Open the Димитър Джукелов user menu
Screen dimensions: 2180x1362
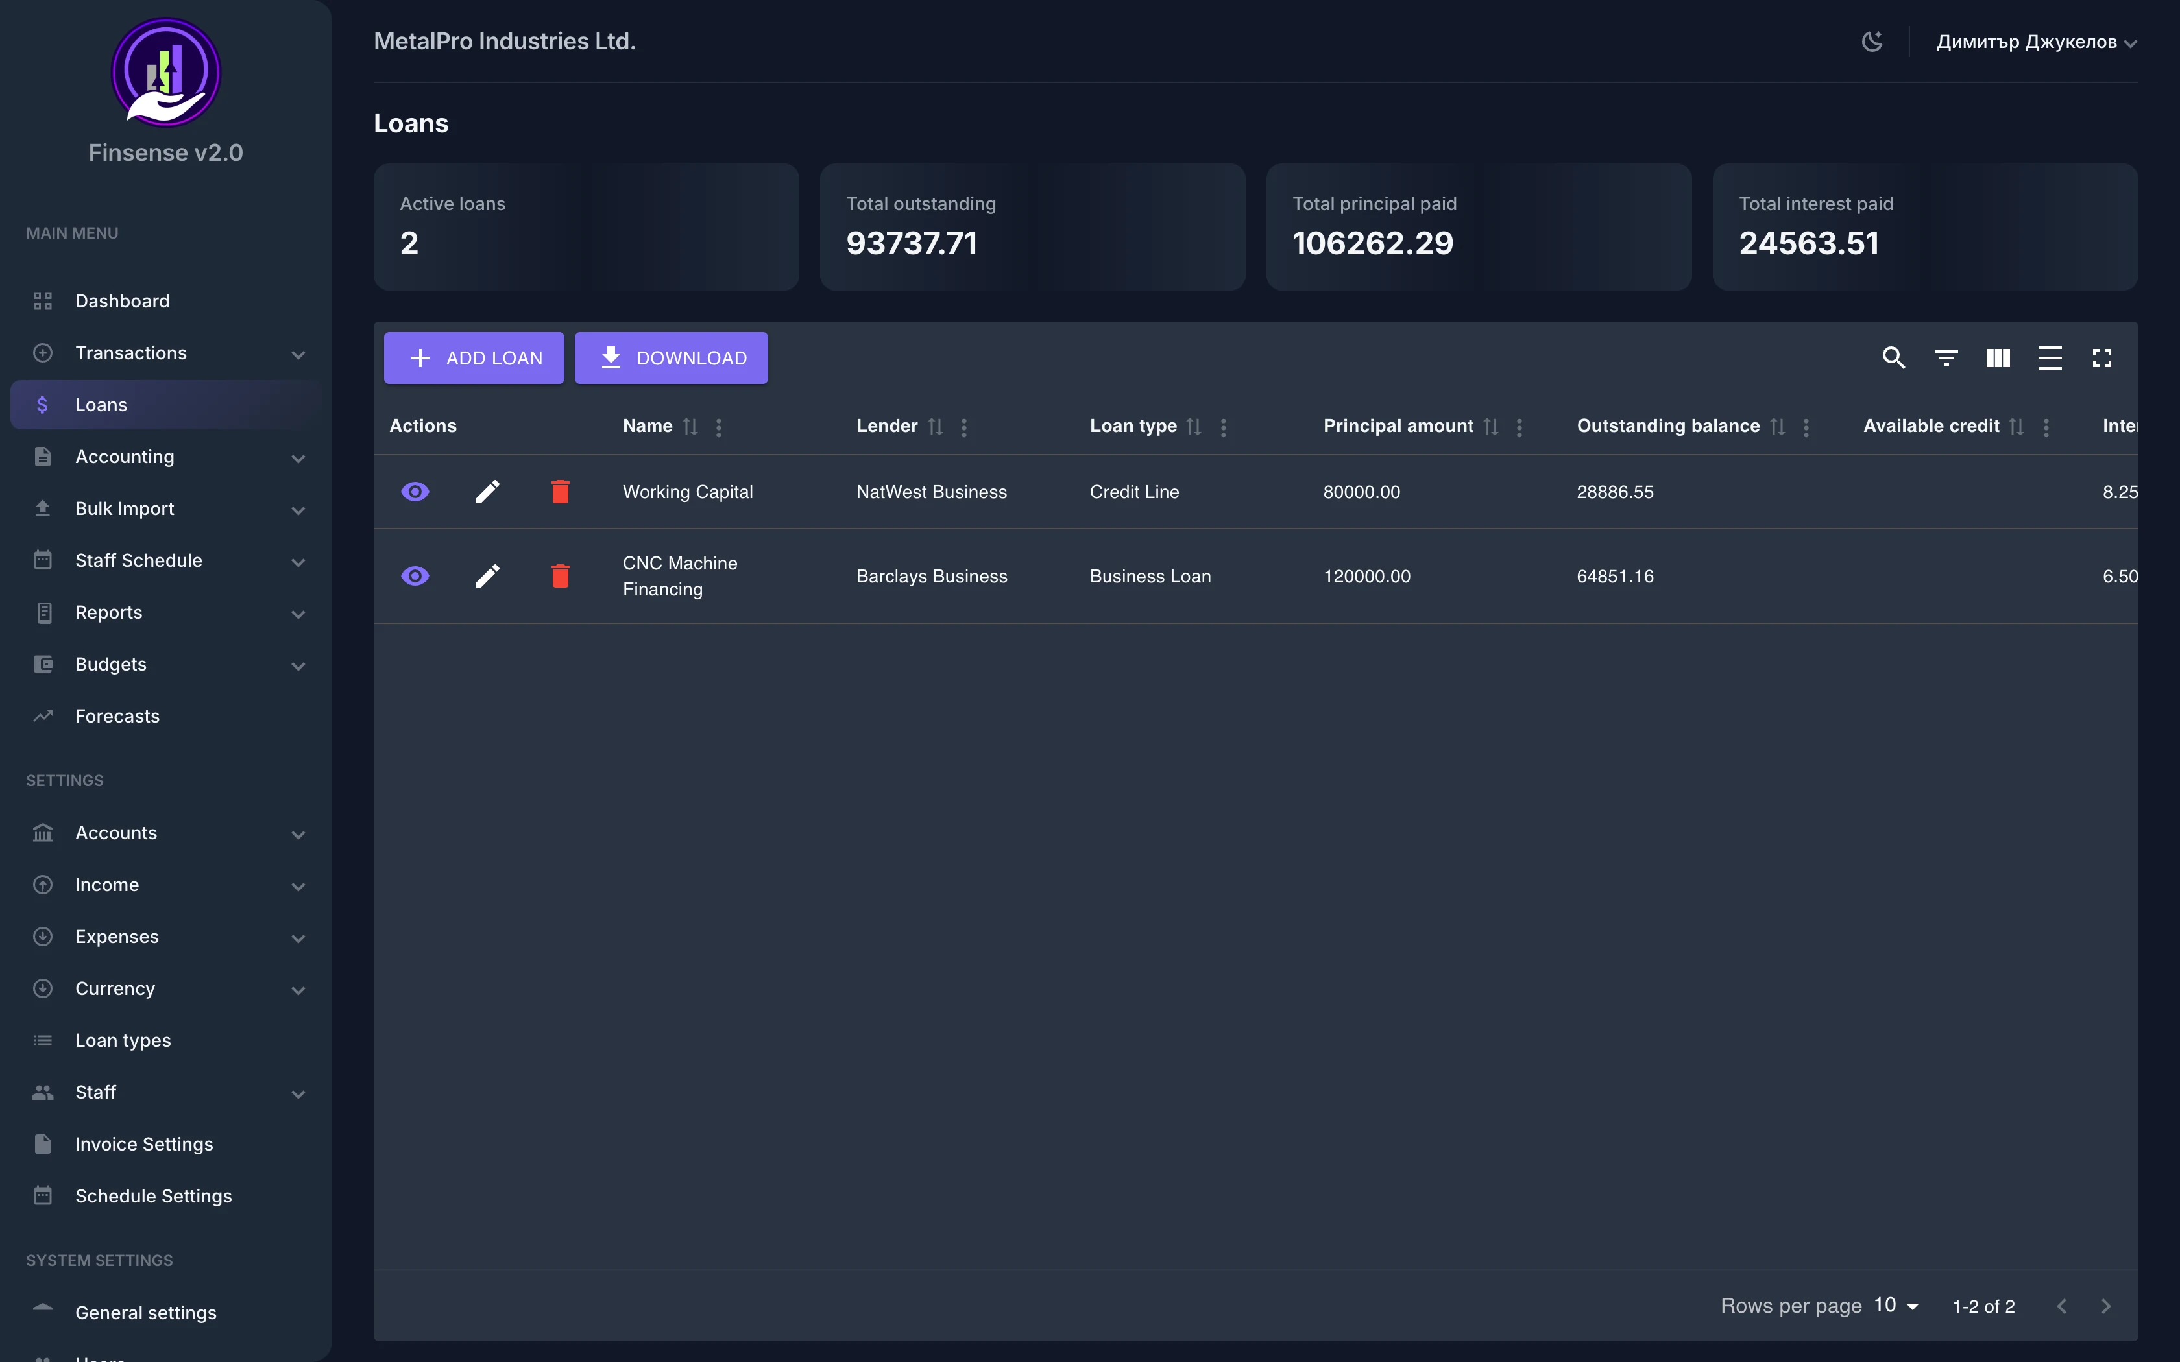[2036, 42]
